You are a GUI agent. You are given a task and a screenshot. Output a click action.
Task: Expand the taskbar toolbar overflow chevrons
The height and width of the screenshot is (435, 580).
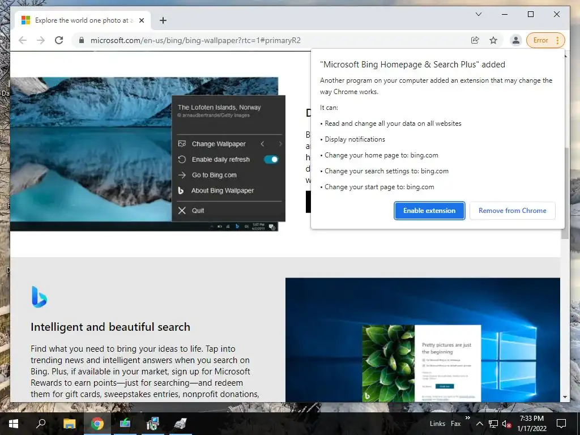coord(467,418)
